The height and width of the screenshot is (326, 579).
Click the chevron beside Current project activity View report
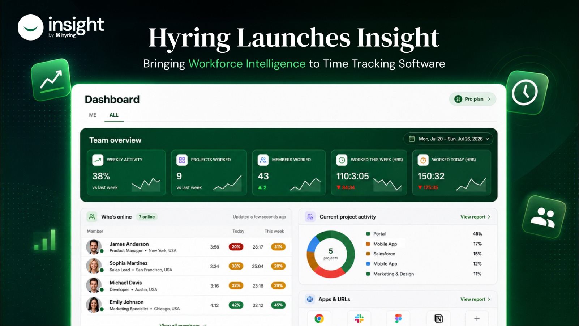point(489,217)
